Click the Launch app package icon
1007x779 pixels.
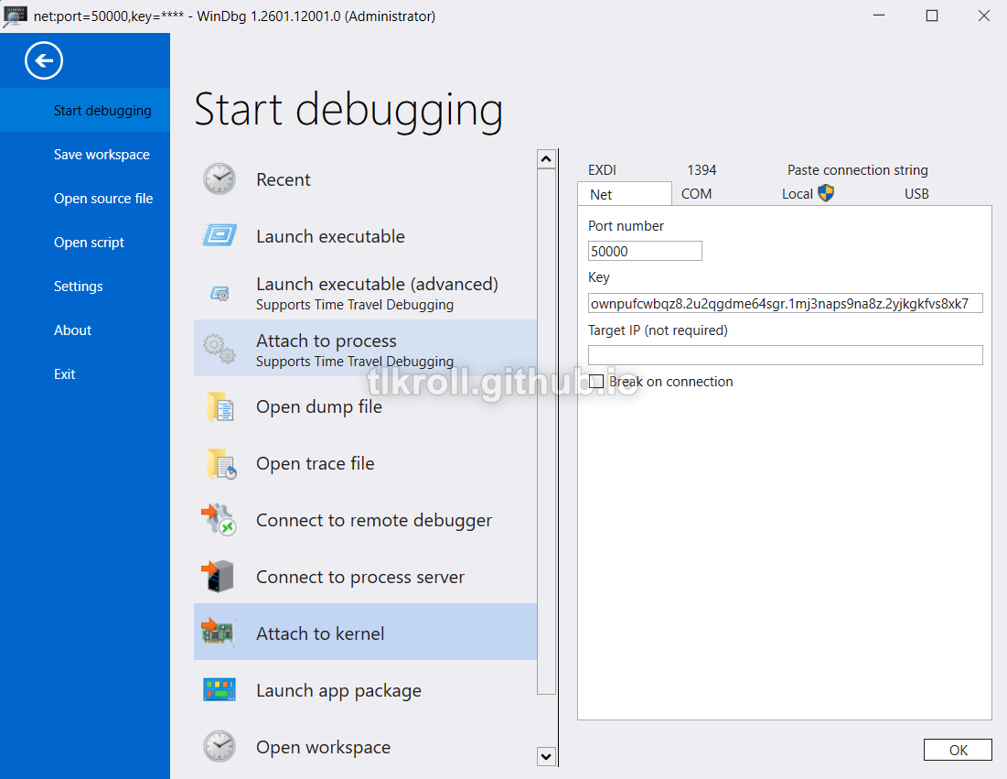(x=220, y=690)
